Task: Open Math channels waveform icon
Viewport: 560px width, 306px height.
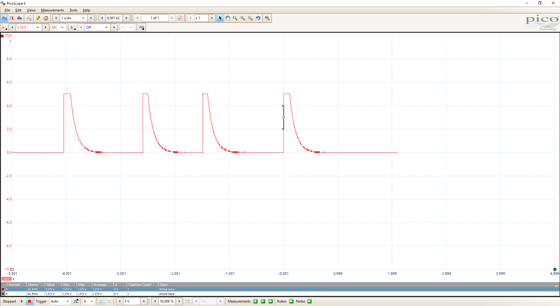Action: click(x=142, y=27)
